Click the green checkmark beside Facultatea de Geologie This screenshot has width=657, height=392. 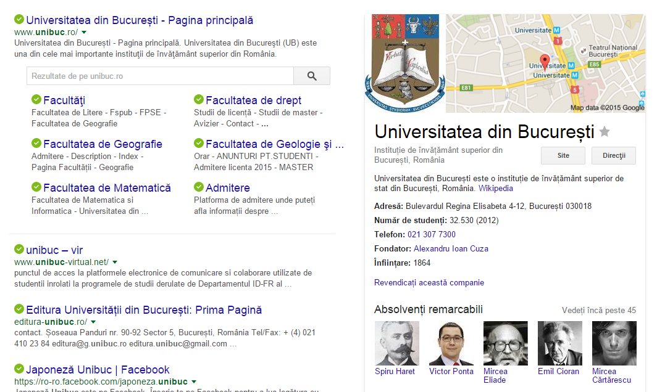tap(199, 143)
